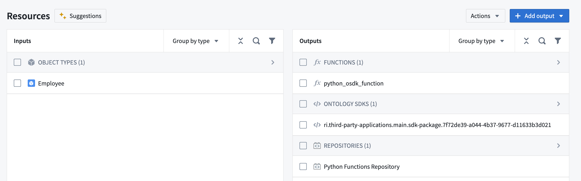Collapse all groups in Outputs panel
581x181 pixels.
tap(526, 41)
